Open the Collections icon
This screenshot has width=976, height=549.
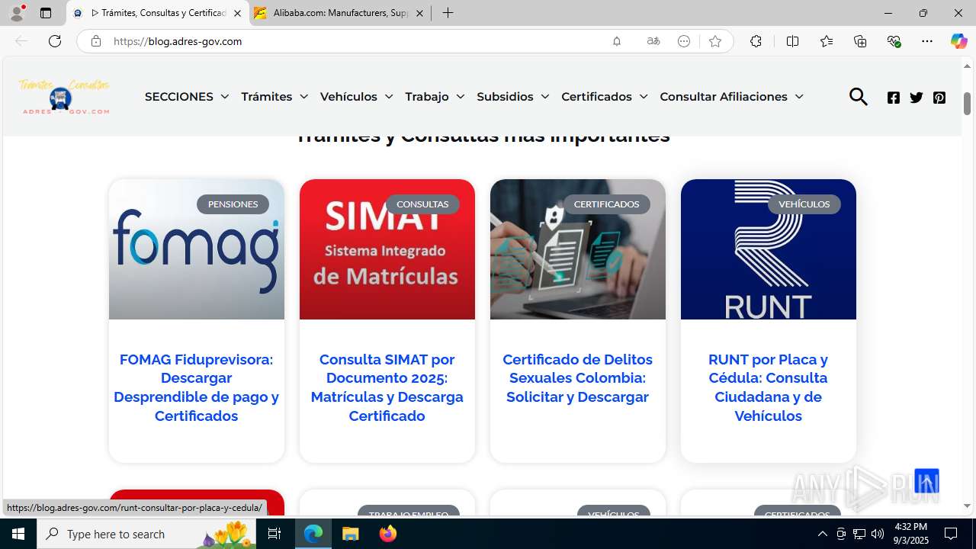click(860, 41)
